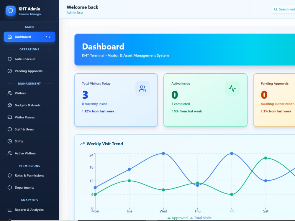295x221 pixels.
Task: Click the Visitor Passes ticket icon
Action: [x=10, y=117]
